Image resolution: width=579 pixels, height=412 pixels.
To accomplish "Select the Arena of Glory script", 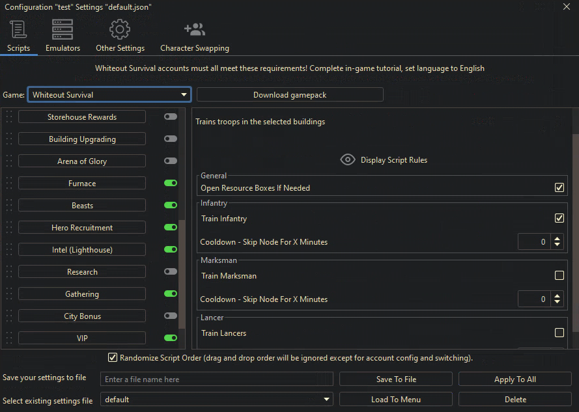I will [x=82, y=161].
